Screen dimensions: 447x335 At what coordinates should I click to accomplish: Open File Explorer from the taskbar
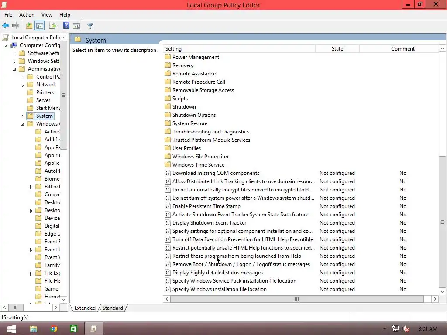(x=33, y=329)
